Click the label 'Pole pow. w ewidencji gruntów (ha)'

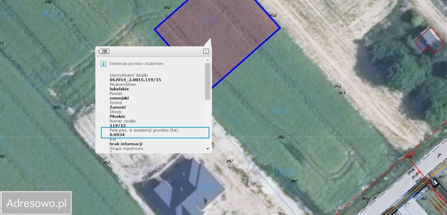pyautogui.click(x=144, y=130)
